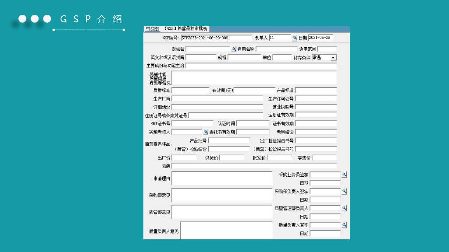Click the 证书有效期 input field
449x252 pixels.
pyautogui.click(x=316, y=123)
